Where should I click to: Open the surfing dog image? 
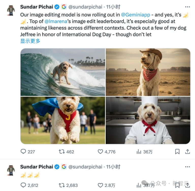point(63,72)
